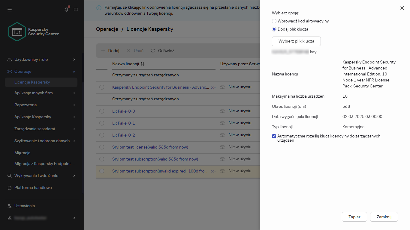
Task: Open the LicFake-0-0 license link
Action: pos(124,111)
